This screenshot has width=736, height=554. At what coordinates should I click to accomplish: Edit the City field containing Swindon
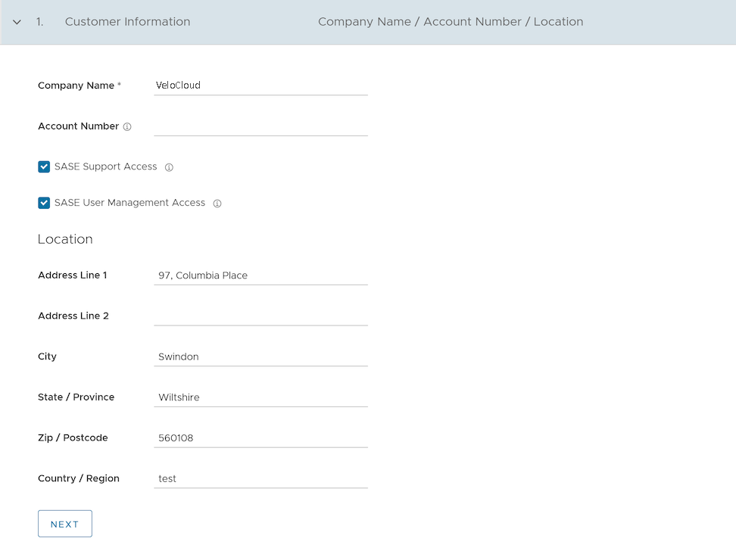tap(261, 356)
